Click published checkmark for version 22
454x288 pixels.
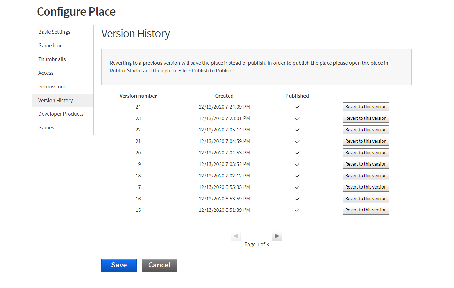click(297, 130)
